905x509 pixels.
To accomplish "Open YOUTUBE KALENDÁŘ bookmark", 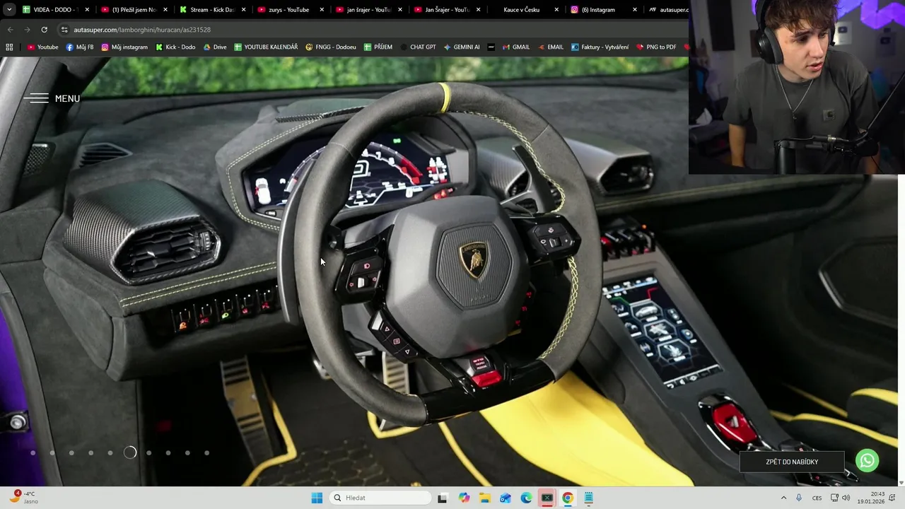I will coord(266,47).
